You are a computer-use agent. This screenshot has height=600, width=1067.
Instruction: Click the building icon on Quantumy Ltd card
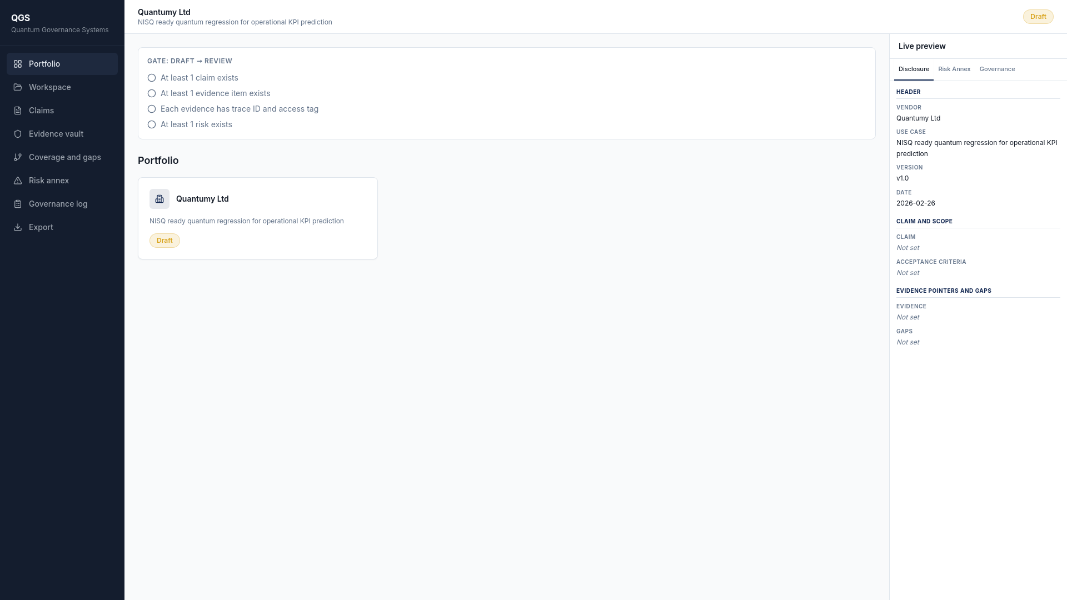click(159, 199)
